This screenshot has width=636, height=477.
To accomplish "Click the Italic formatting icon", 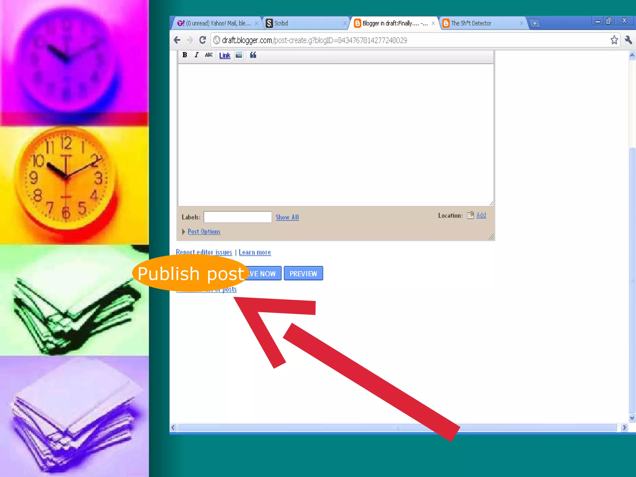I will point(196,55).
